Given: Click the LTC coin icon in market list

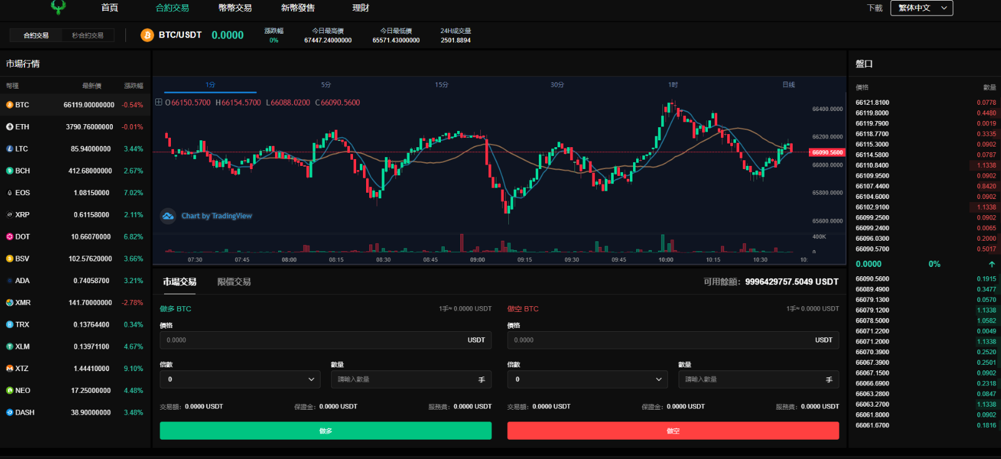Looking at the screenshot, I should tap(9, 149).
